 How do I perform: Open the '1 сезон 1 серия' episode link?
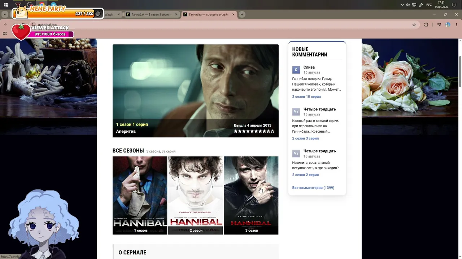pos(132,124)
